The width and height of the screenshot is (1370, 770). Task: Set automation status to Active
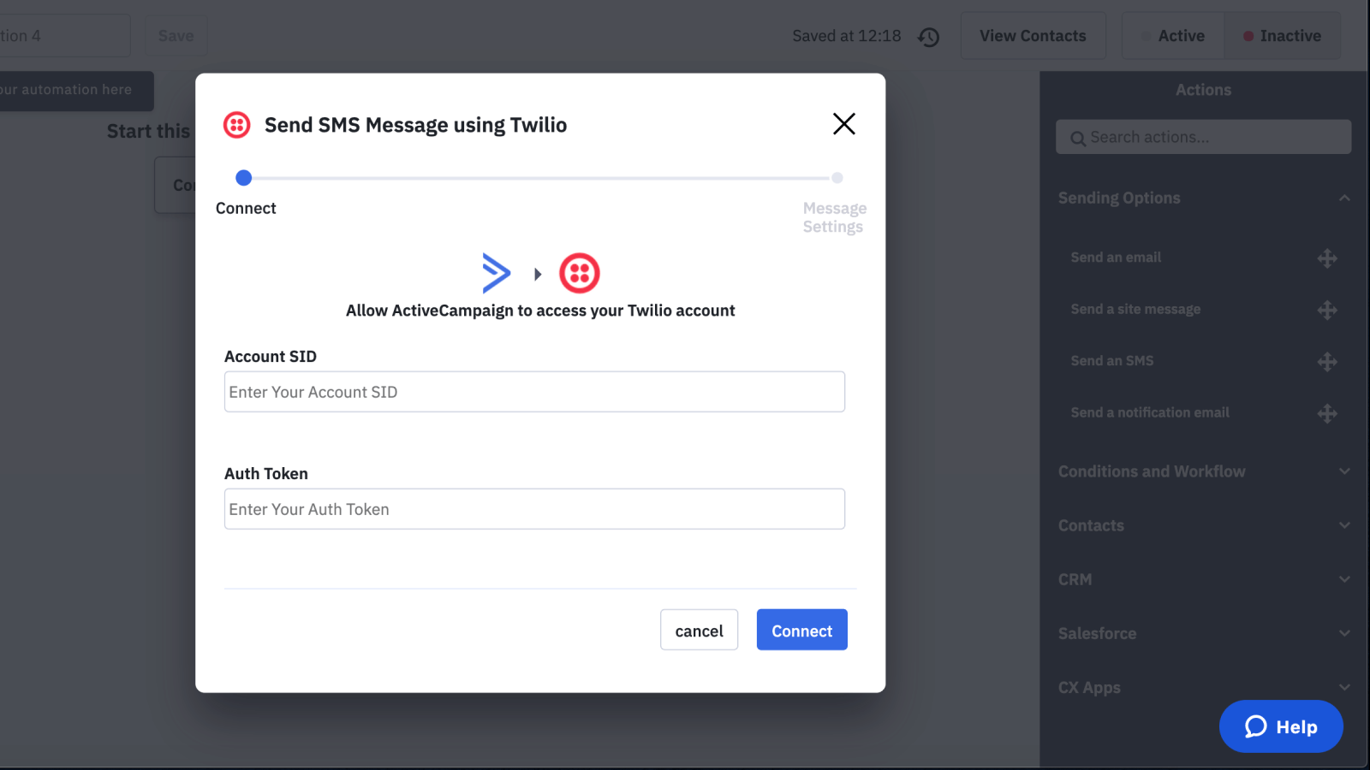1174,35
